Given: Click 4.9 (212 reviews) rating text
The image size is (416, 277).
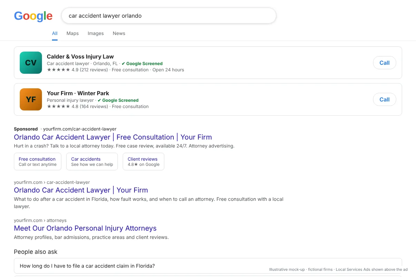Looking at the screenshot, I should (90, 70).
